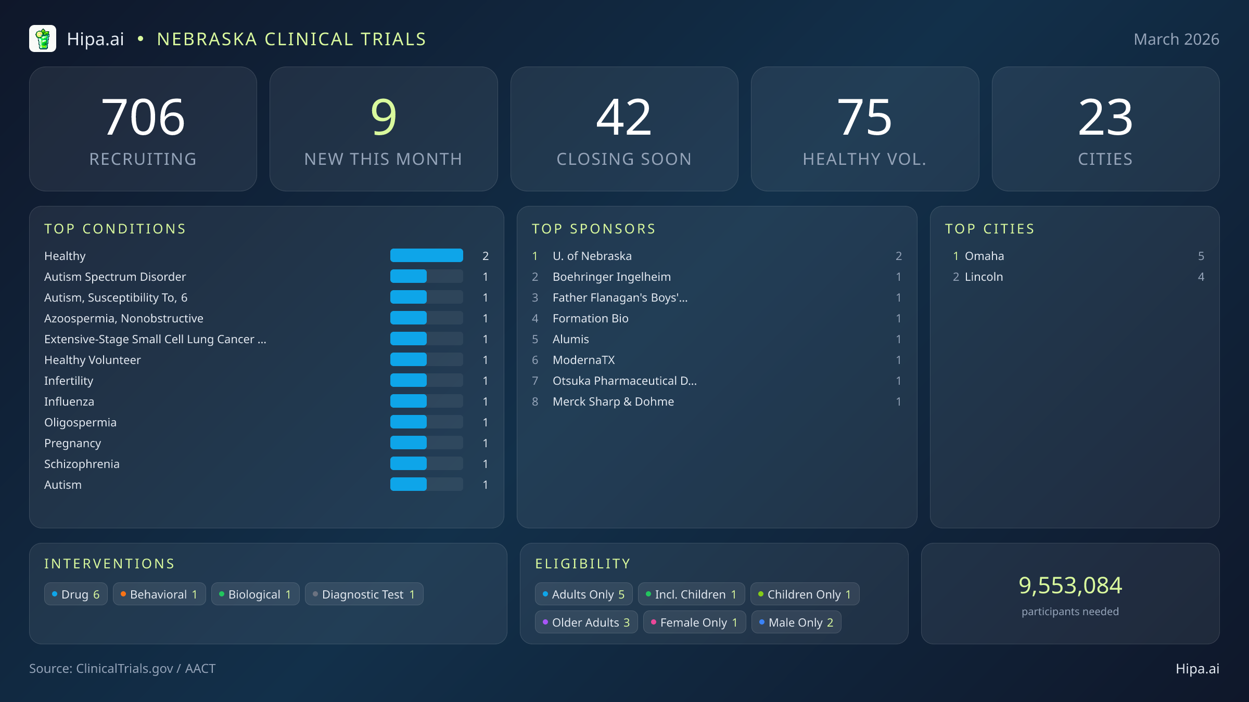The width and height of the screenshot is (1249, 702).
Task: Toggle the Male Only filter chip
Action: coord(796,622)
